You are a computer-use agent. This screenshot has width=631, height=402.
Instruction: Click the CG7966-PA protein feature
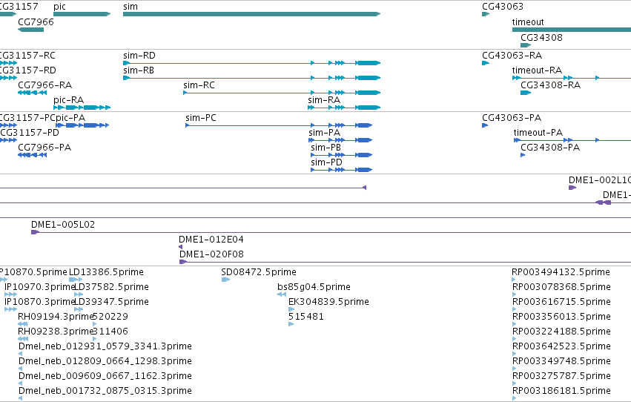point(32,155)
